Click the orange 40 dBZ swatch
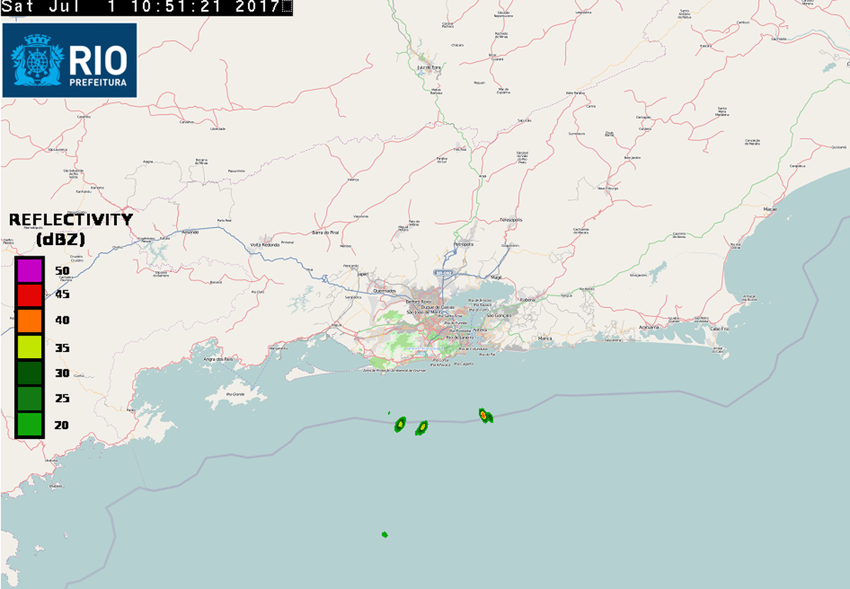Image resolution: width=850 pixels, height=589 pixels. coord(29,321)
